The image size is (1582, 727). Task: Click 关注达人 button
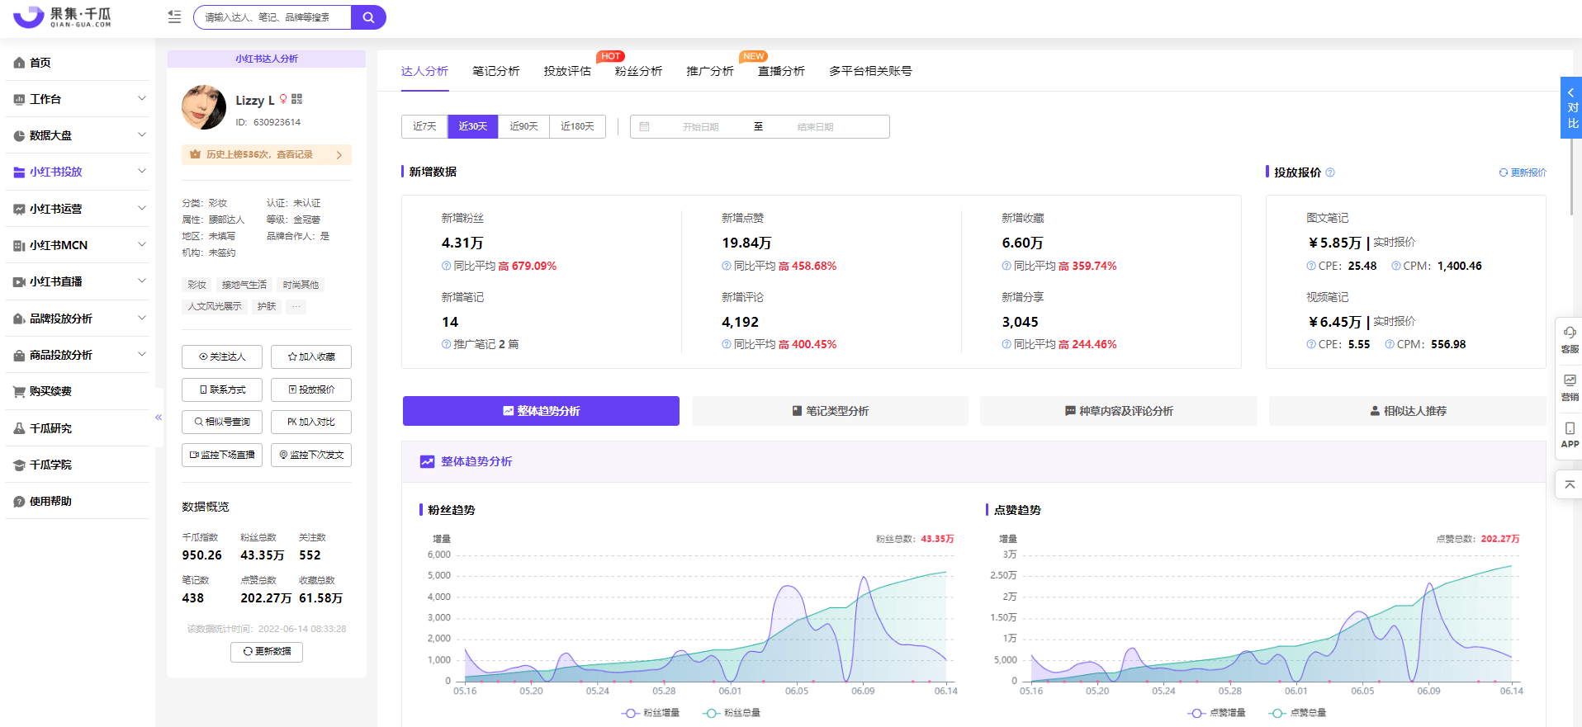[222, 356]
